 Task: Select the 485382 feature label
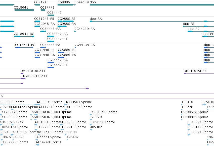[96, 127]
